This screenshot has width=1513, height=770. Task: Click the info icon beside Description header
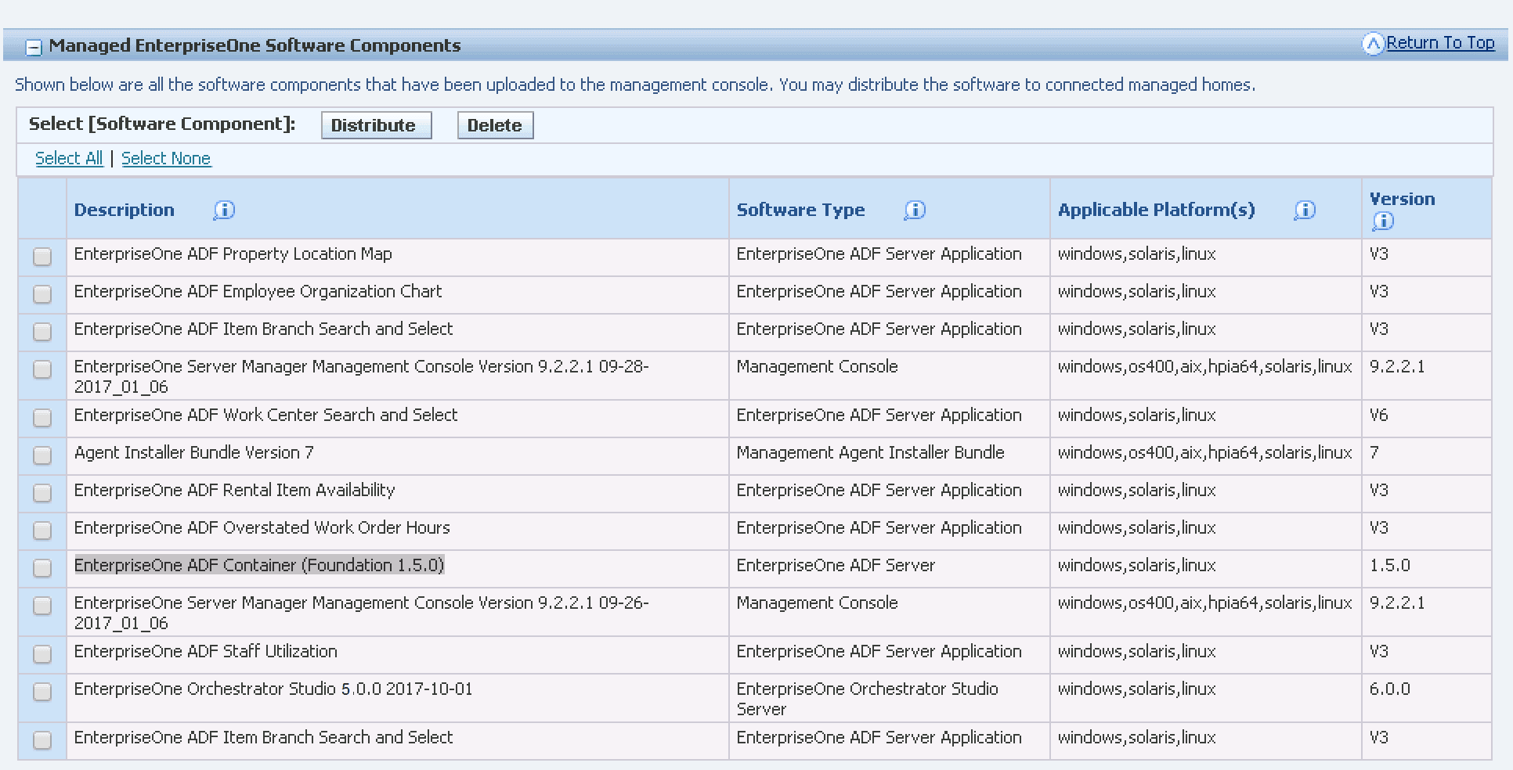(224, 210)
